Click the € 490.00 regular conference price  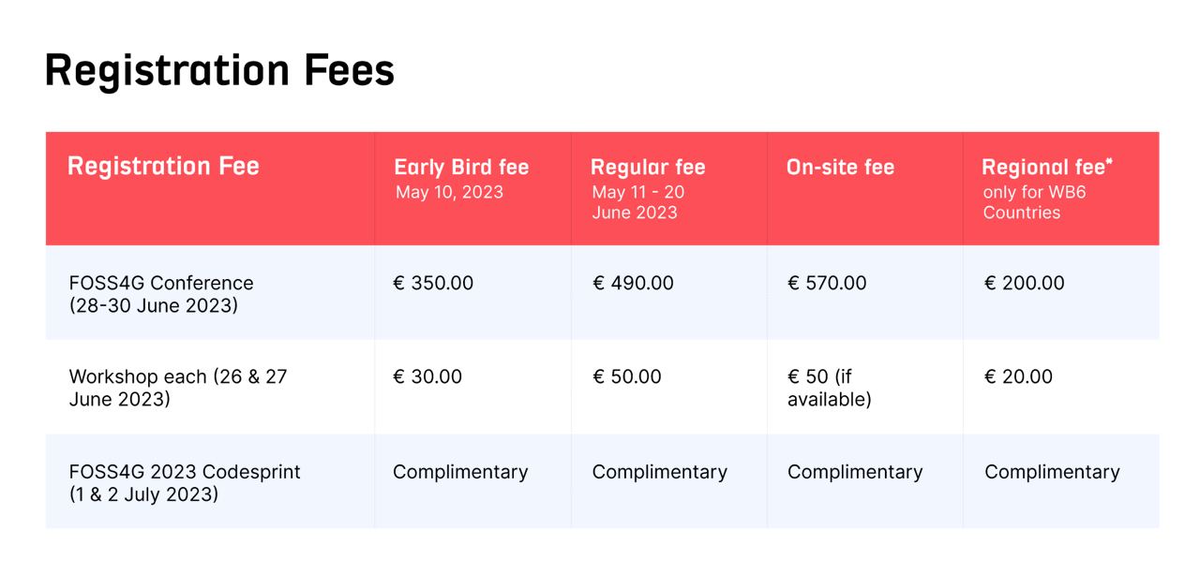coord(633,283)
